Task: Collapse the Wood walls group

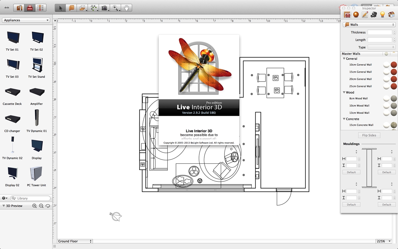Action: pos(344,92)
